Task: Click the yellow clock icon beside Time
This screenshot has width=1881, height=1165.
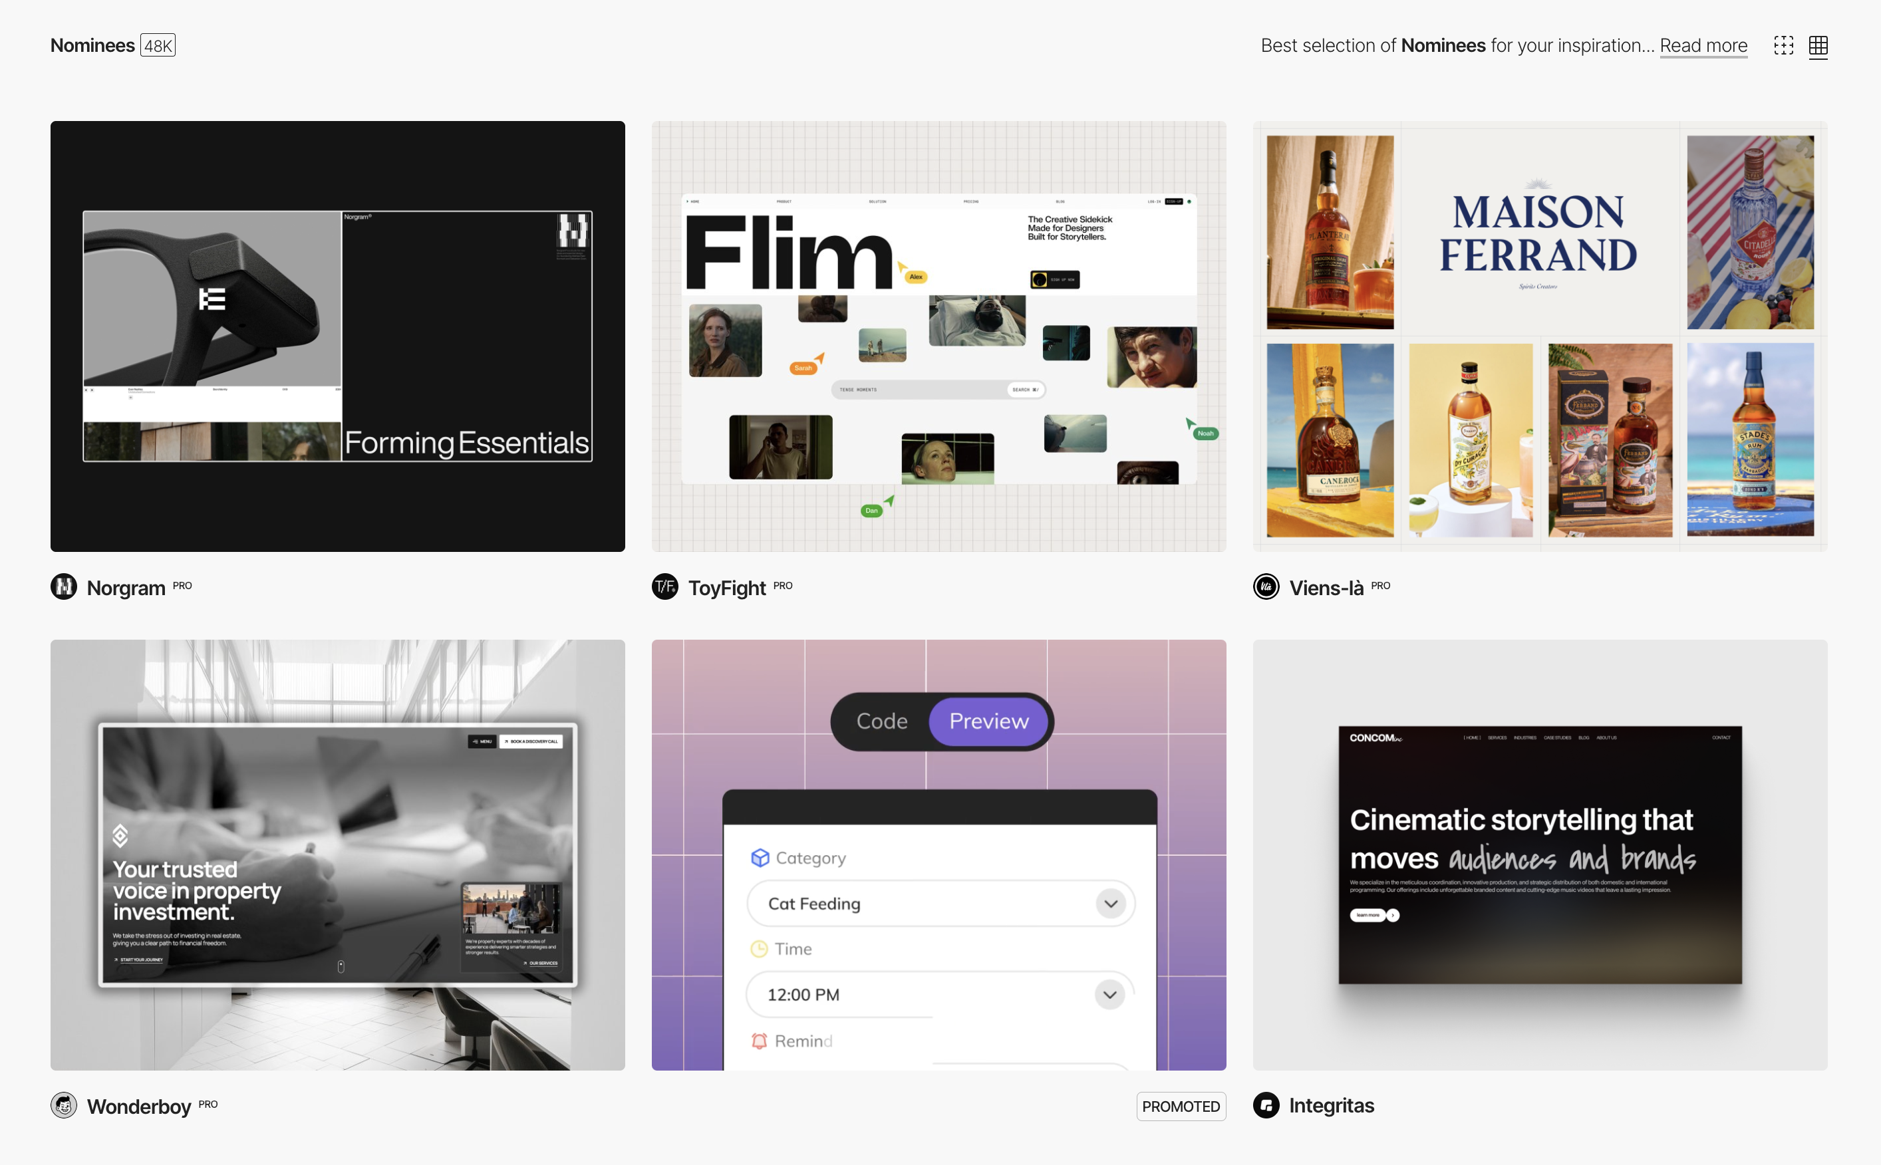Action: 760,948
